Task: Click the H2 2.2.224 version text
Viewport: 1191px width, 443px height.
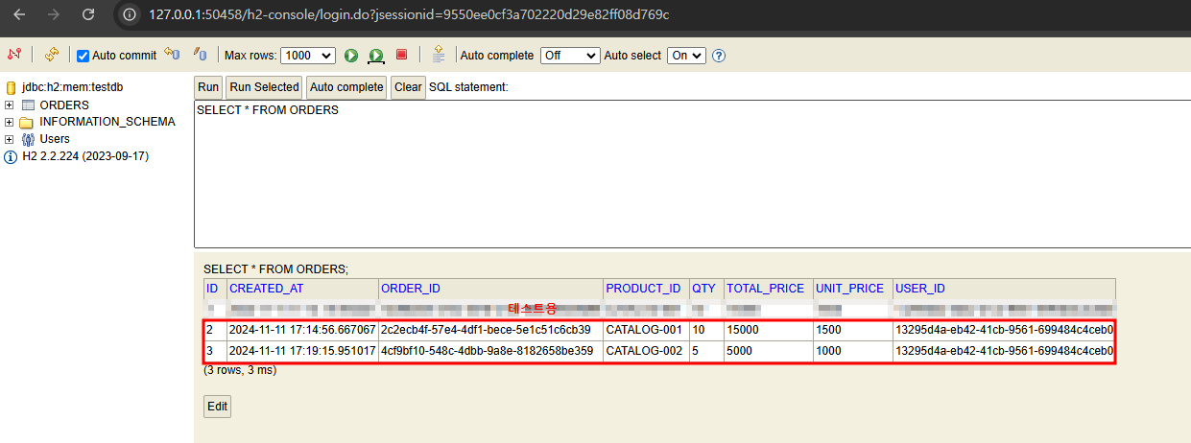Action: [85, 156]
